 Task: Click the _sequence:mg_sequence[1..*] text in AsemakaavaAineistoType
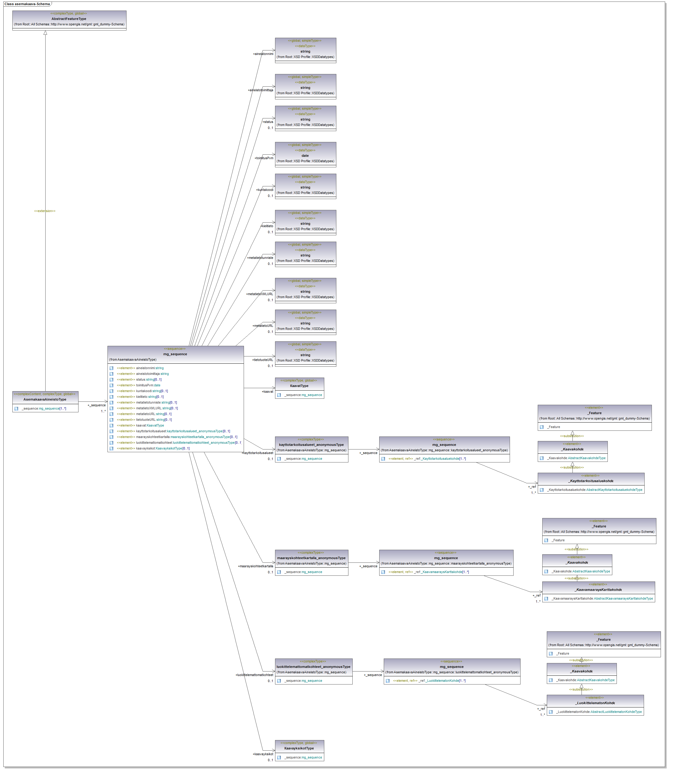(x=44, y=409)
